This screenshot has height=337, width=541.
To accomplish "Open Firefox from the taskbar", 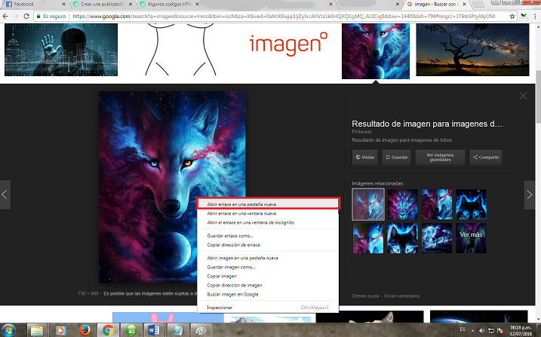I will 85,330.
